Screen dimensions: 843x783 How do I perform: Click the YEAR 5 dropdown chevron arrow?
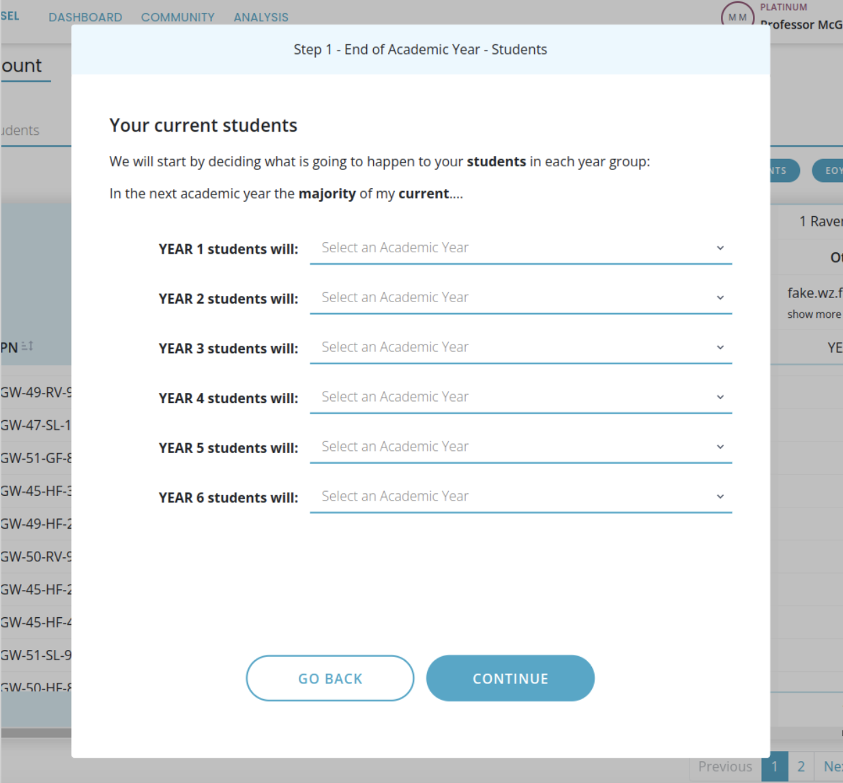720,447
